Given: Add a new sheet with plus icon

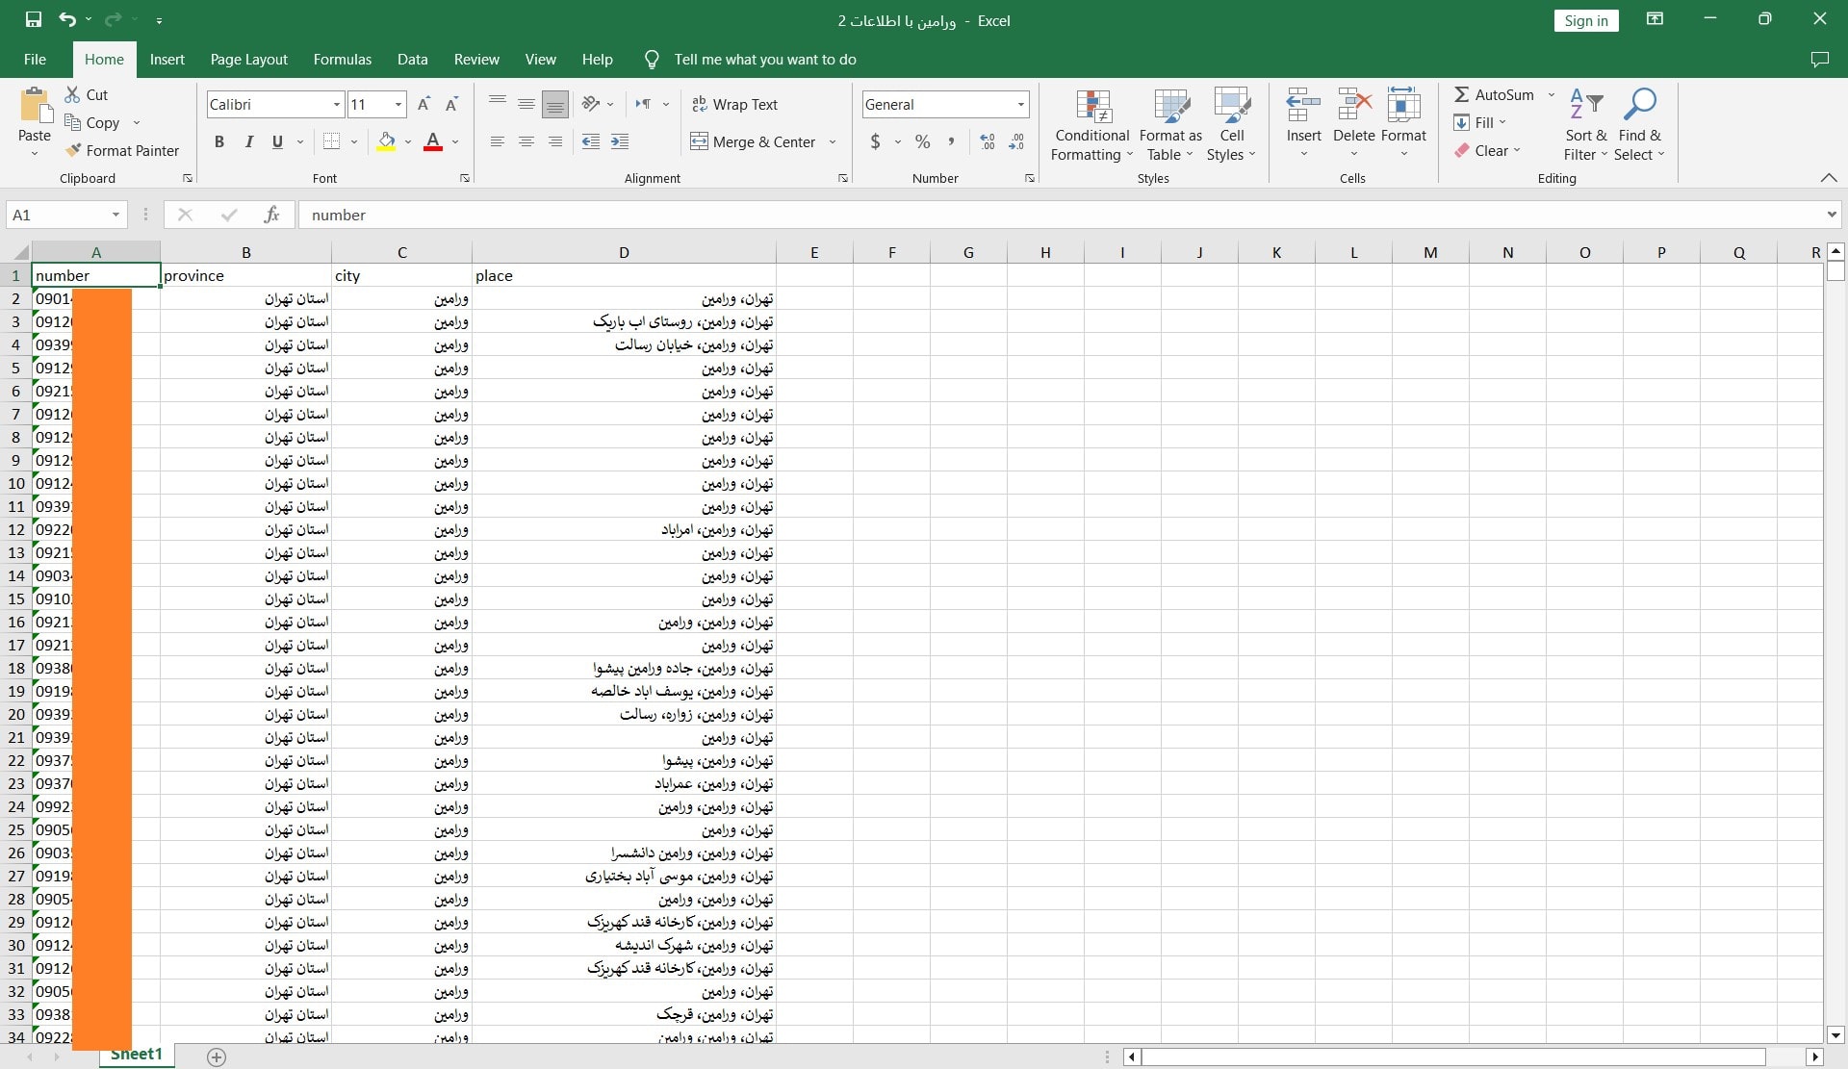Looking at the screenshot, I should coord(217,1056).
